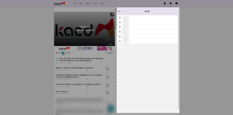Image resolution: width=233 pixels, height=115 pixels.
Task: Go to 홈 in the navigation bar
Action: (x=75, y=3)
